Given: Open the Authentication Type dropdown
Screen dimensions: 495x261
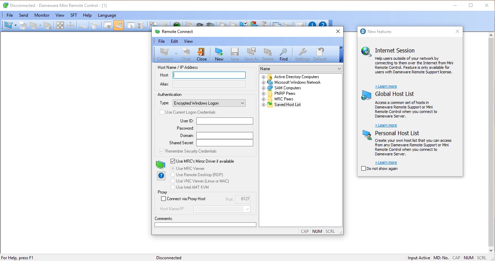Looking at the screenshot, I should coord(209,103).
